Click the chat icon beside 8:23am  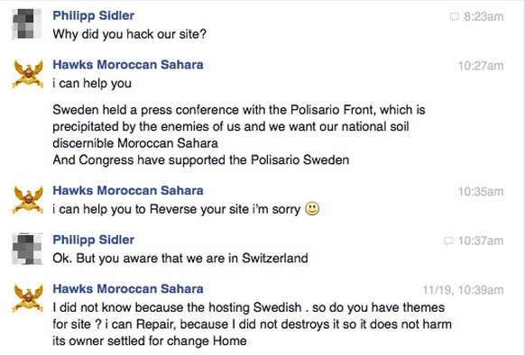pos(455,17)
